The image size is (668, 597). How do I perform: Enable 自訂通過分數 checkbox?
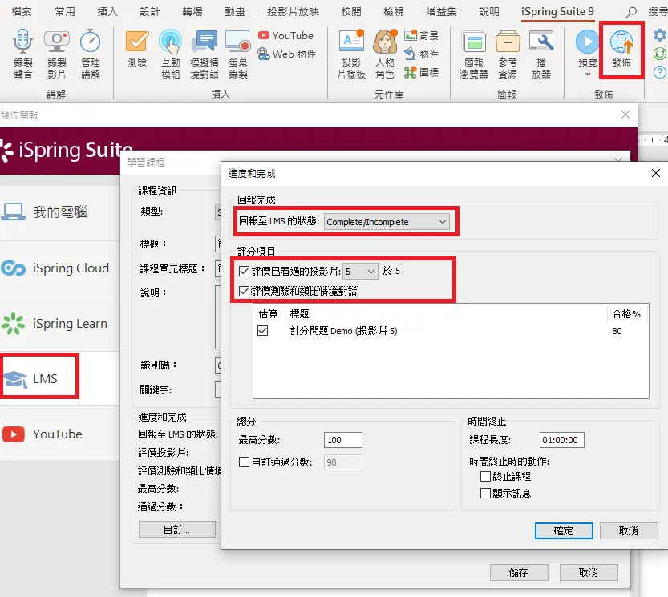point(245,462)
